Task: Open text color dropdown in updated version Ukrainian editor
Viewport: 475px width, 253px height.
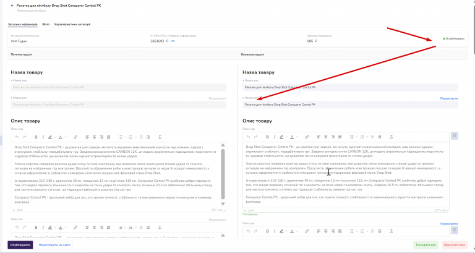Action: (x=297, y=137)
